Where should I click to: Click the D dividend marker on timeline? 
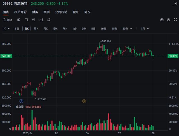(x=84, y=101)
